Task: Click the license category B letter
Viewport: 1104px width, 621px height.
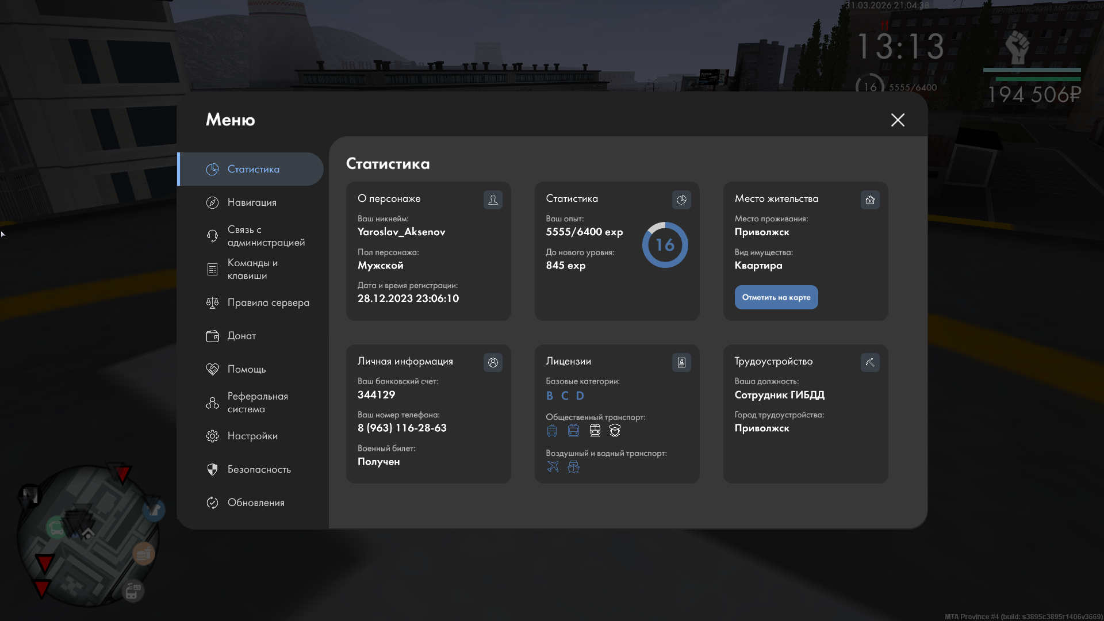Action: coord(550,396)
